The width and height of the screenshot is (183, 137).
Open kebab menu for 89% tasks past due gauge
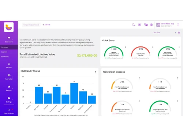click(152, 47)
